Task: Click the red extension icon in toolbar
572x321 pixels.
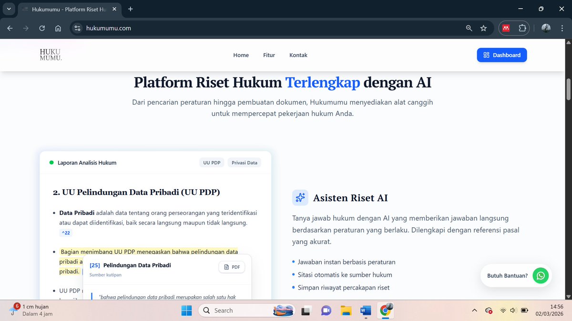Action: coord(506,28)
